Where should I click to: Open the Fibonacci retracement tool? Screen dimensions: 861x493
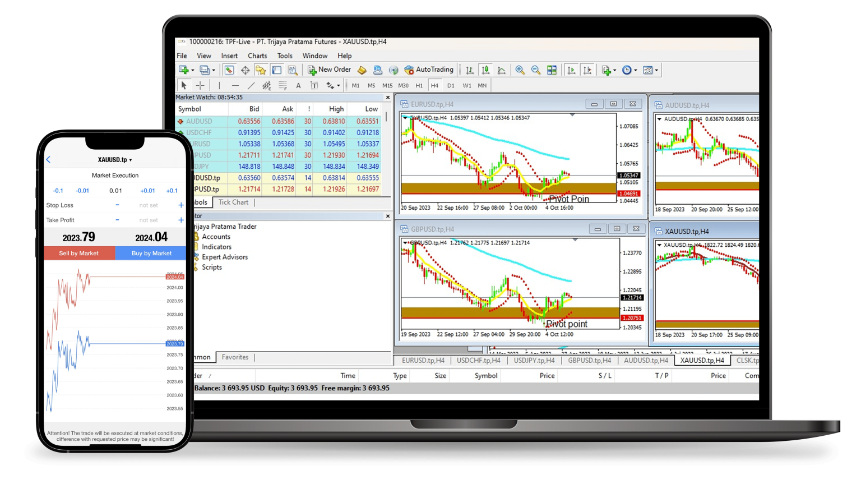coord(283,85)
